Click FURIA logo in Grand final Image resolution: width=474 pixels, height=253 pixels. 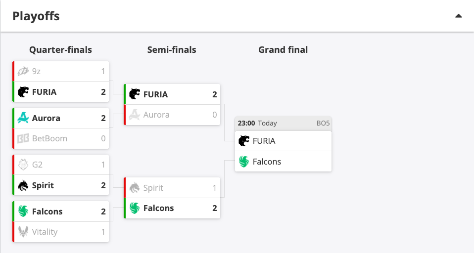(243, 141)
